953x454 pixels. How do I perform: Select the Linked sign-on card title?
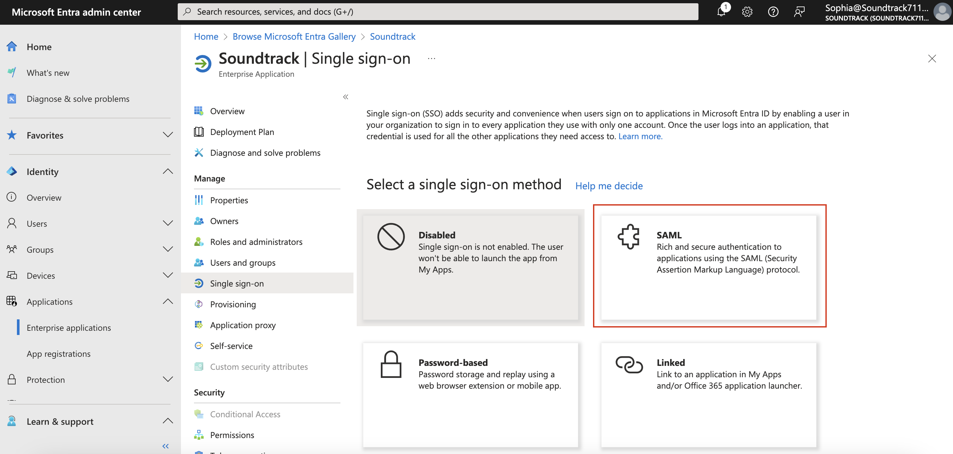point(671,362)
